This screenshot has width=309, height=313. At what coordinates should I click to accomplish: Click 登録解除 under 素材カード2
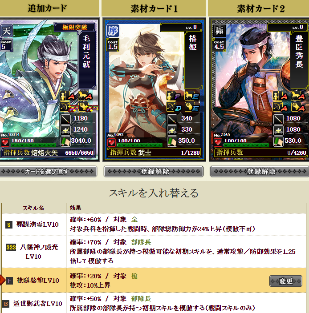(260, 171)
